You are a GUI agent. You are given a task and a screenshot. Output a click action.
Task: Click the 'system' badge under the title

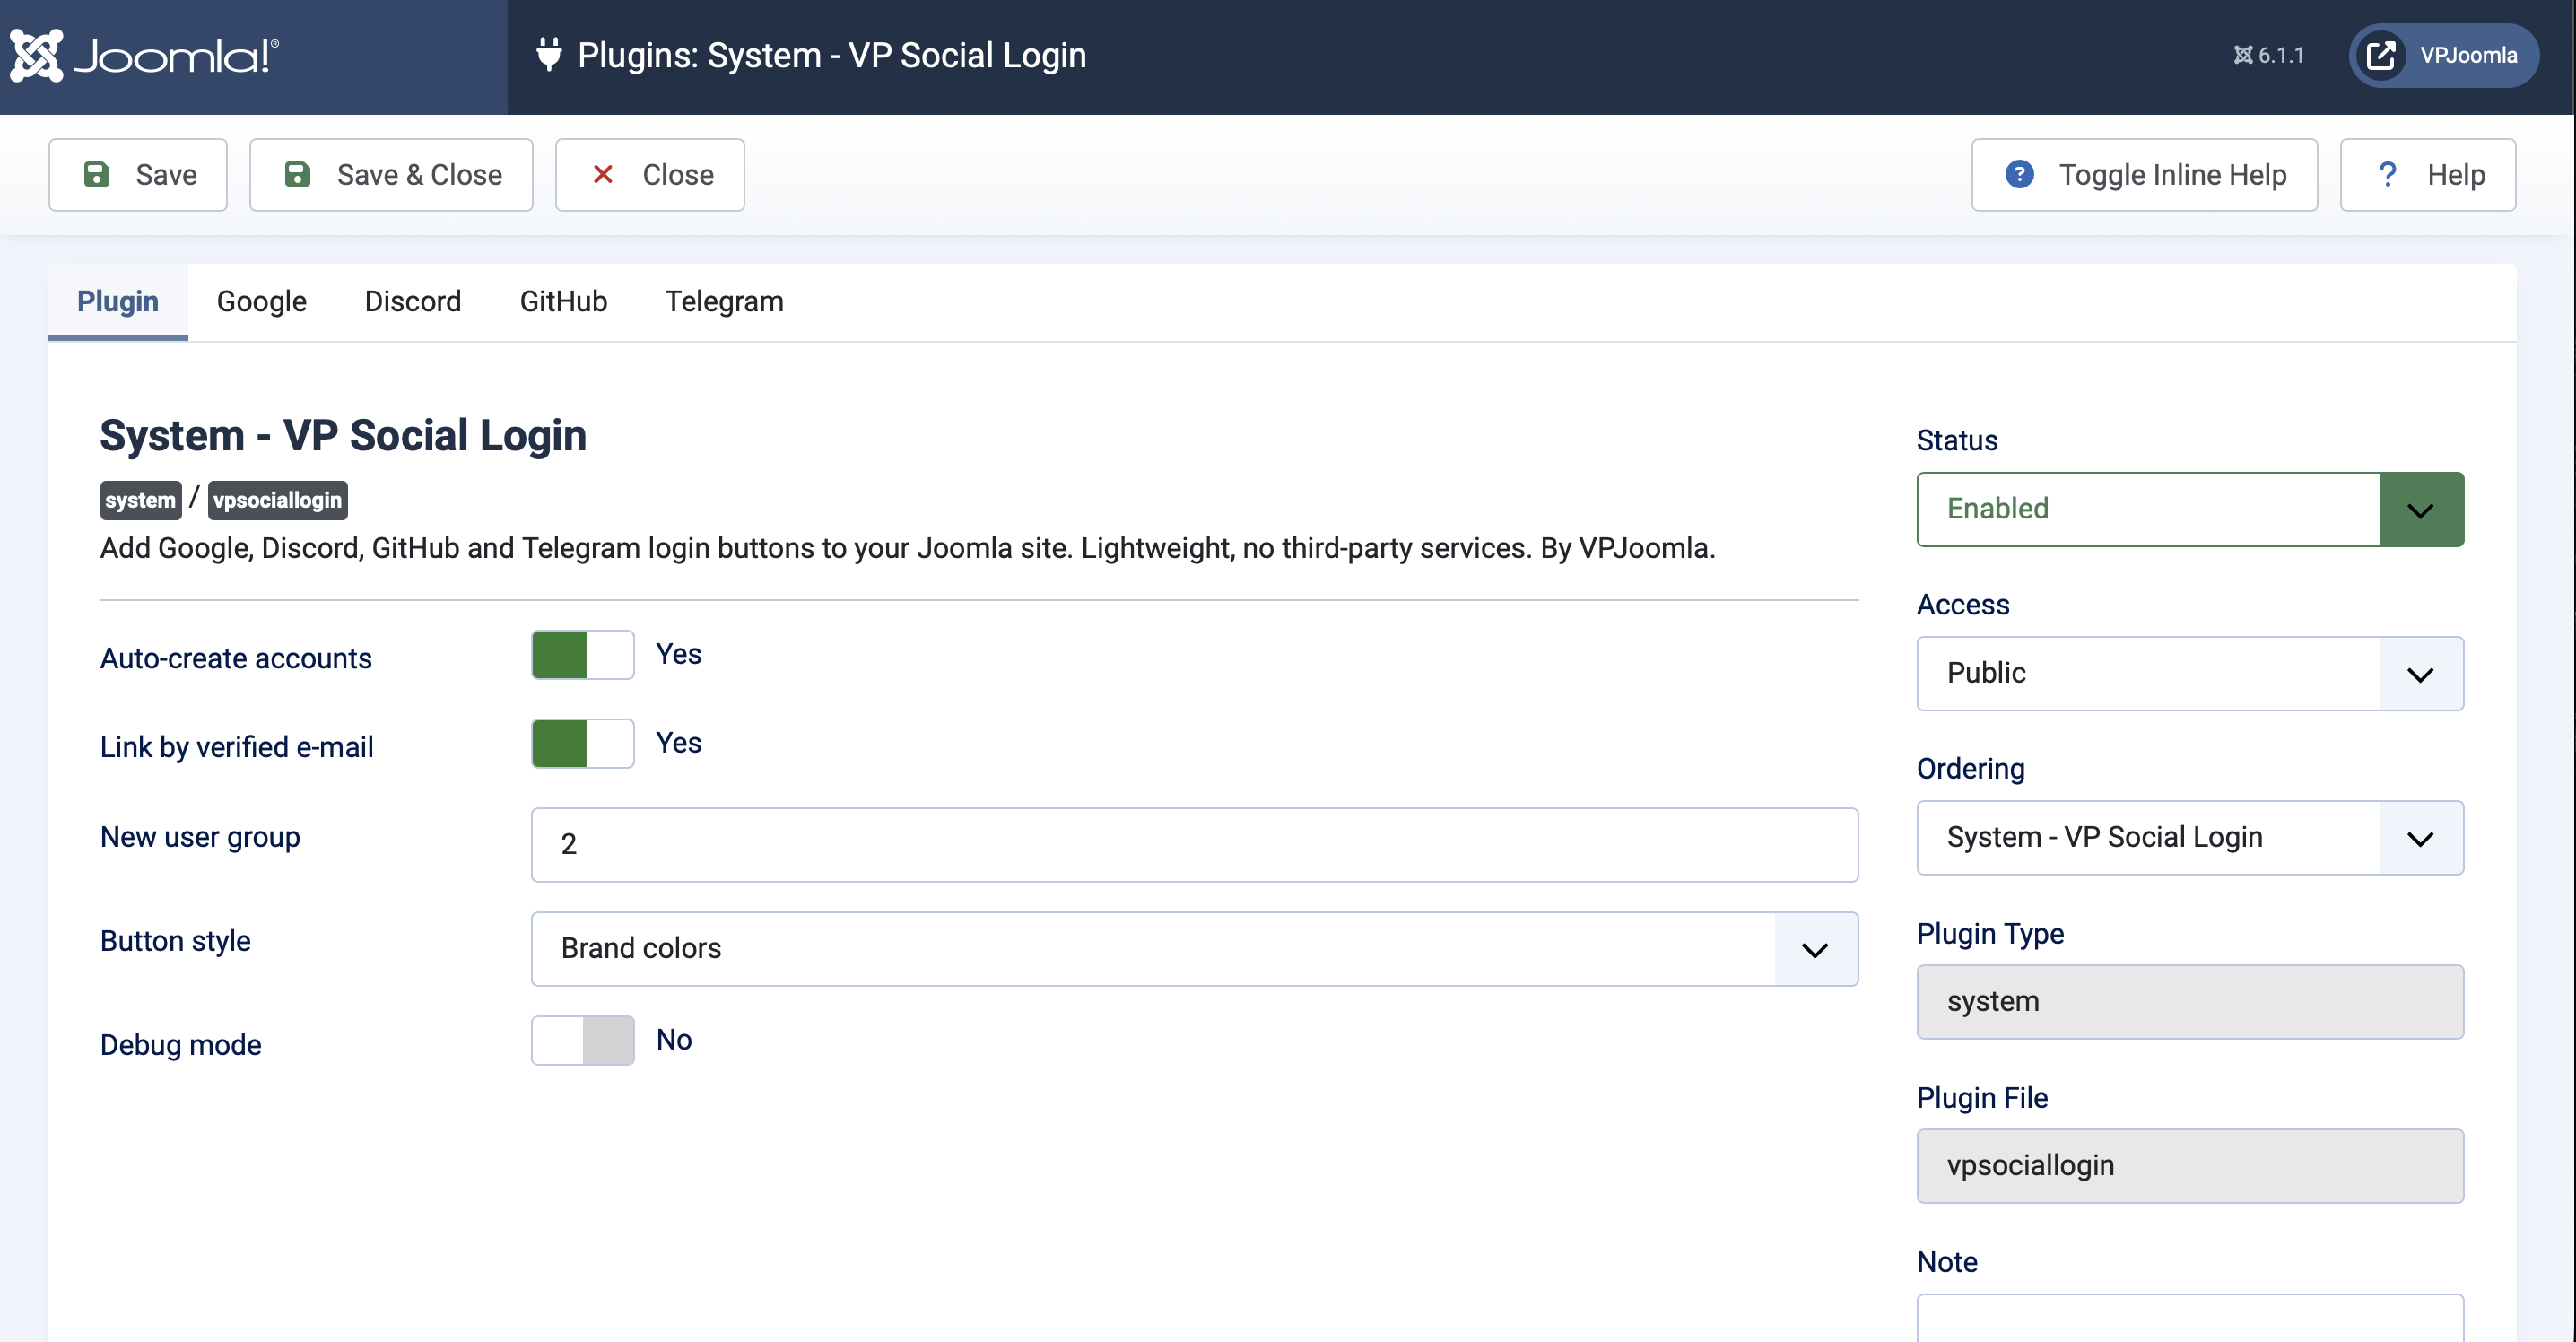pyautogui.click(x=140, y=500)
